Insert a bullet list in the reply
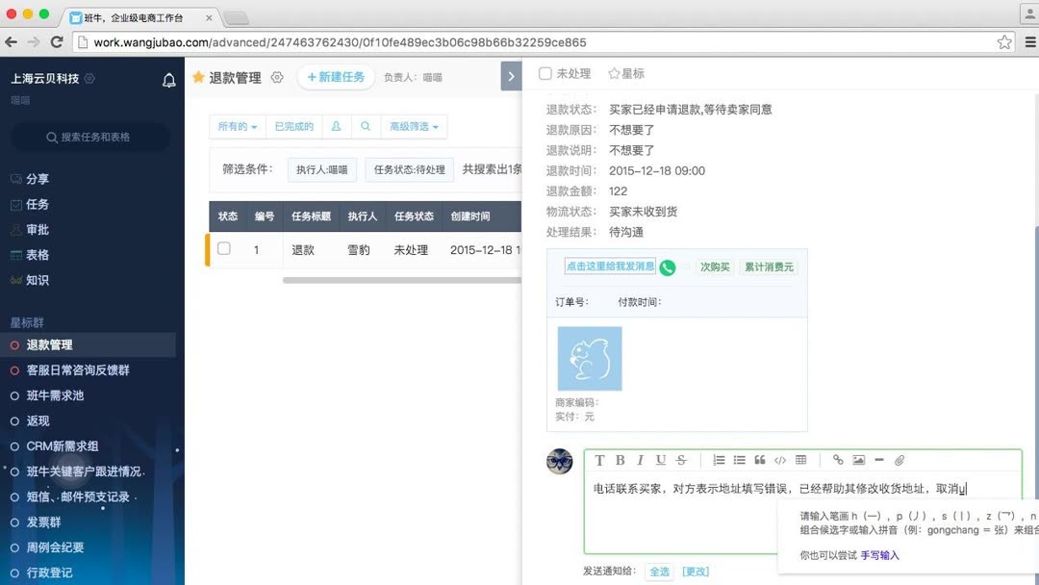This screenshot has height=585, width=1039. point(739,460)
